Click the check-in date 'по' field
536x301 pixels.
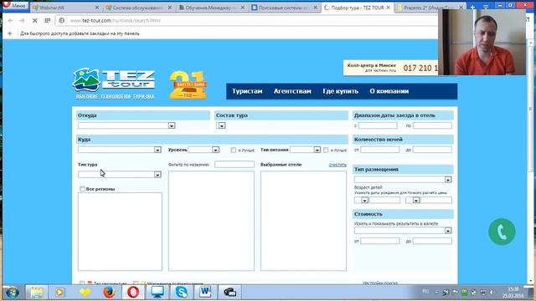[432, 125]
